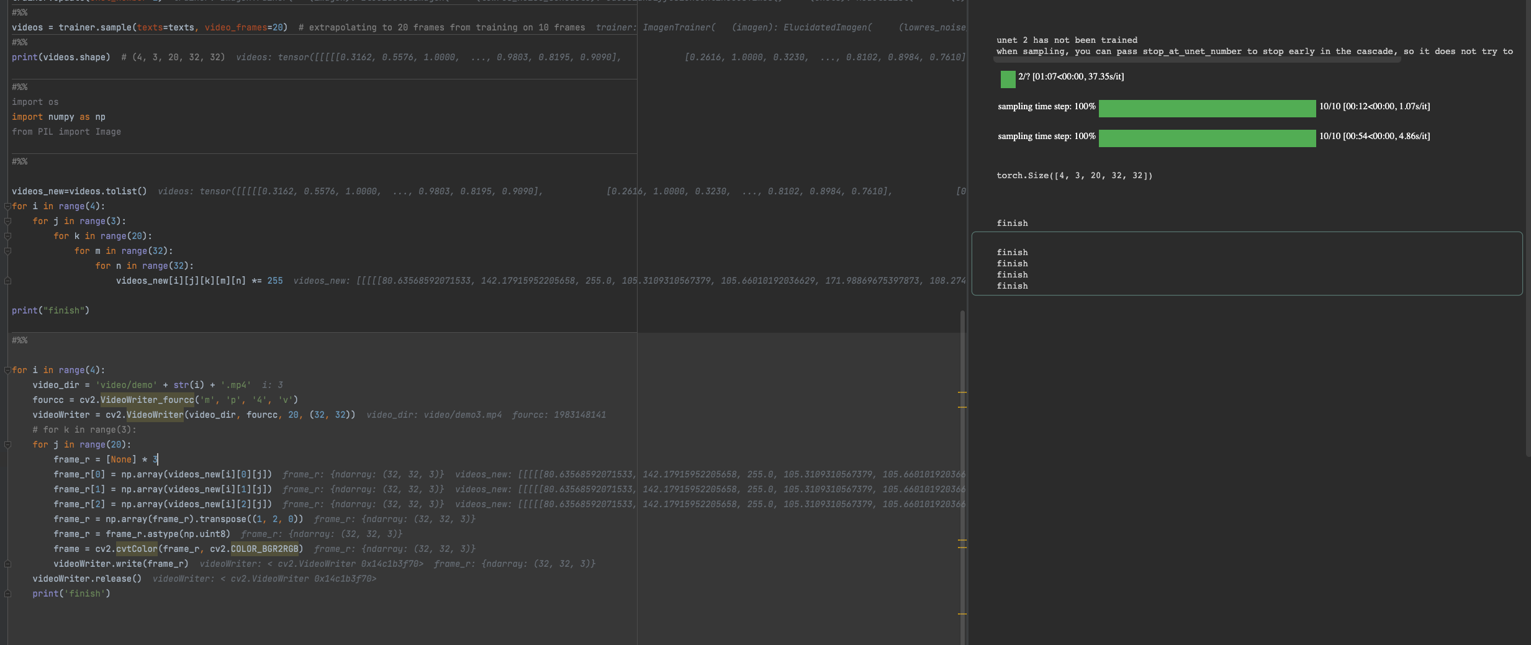Toggle a breakpoint on the videos_new=videos.tolist() line
The width and height of the screenshot is (1531, 645).
[x=3, y=191]
